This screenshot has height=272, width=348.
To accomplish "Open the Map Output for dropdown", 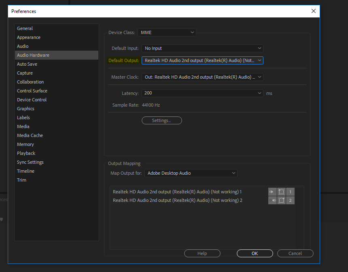I will click(191, 173).
